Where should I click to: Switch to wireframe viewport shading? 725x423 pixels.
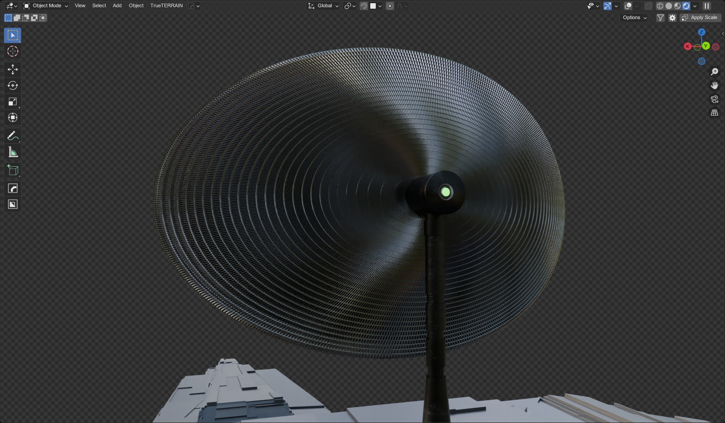point(660,6)
